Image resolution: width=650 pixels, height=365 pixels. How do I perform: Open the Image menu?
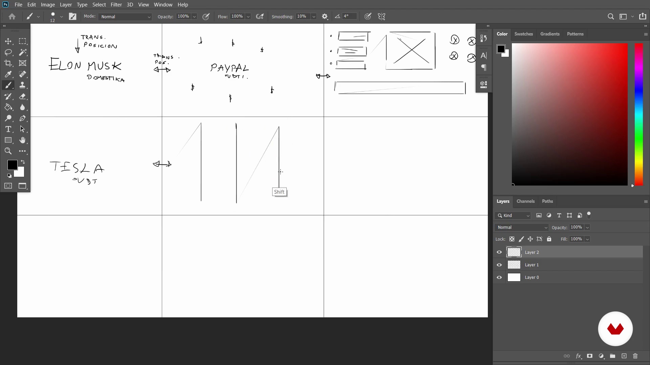[48, 5]
